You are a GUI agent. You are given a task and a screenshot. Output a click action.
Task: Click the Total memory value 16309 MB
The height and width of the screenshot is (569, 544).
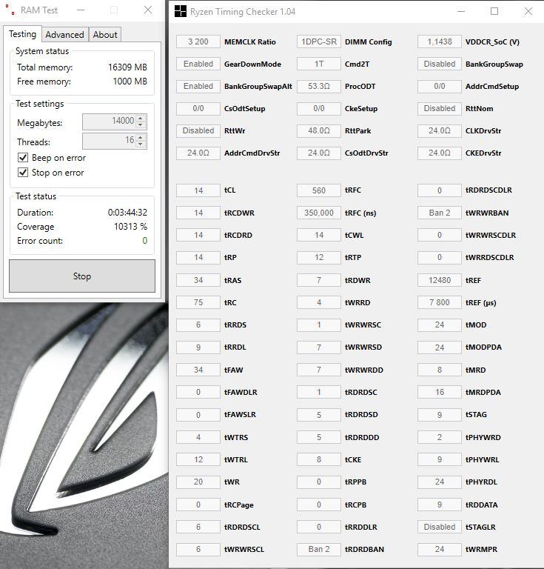[x=127, y=67]
